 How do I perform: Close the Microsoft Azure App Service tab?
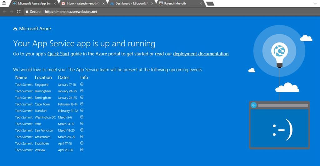54,3
